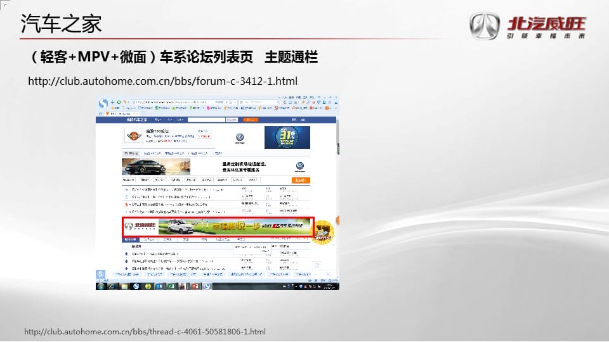Open the thread-c-4061 URL at slide bottom
The width and height of the screenshot is (609, 342).
[x=145, y=332]
